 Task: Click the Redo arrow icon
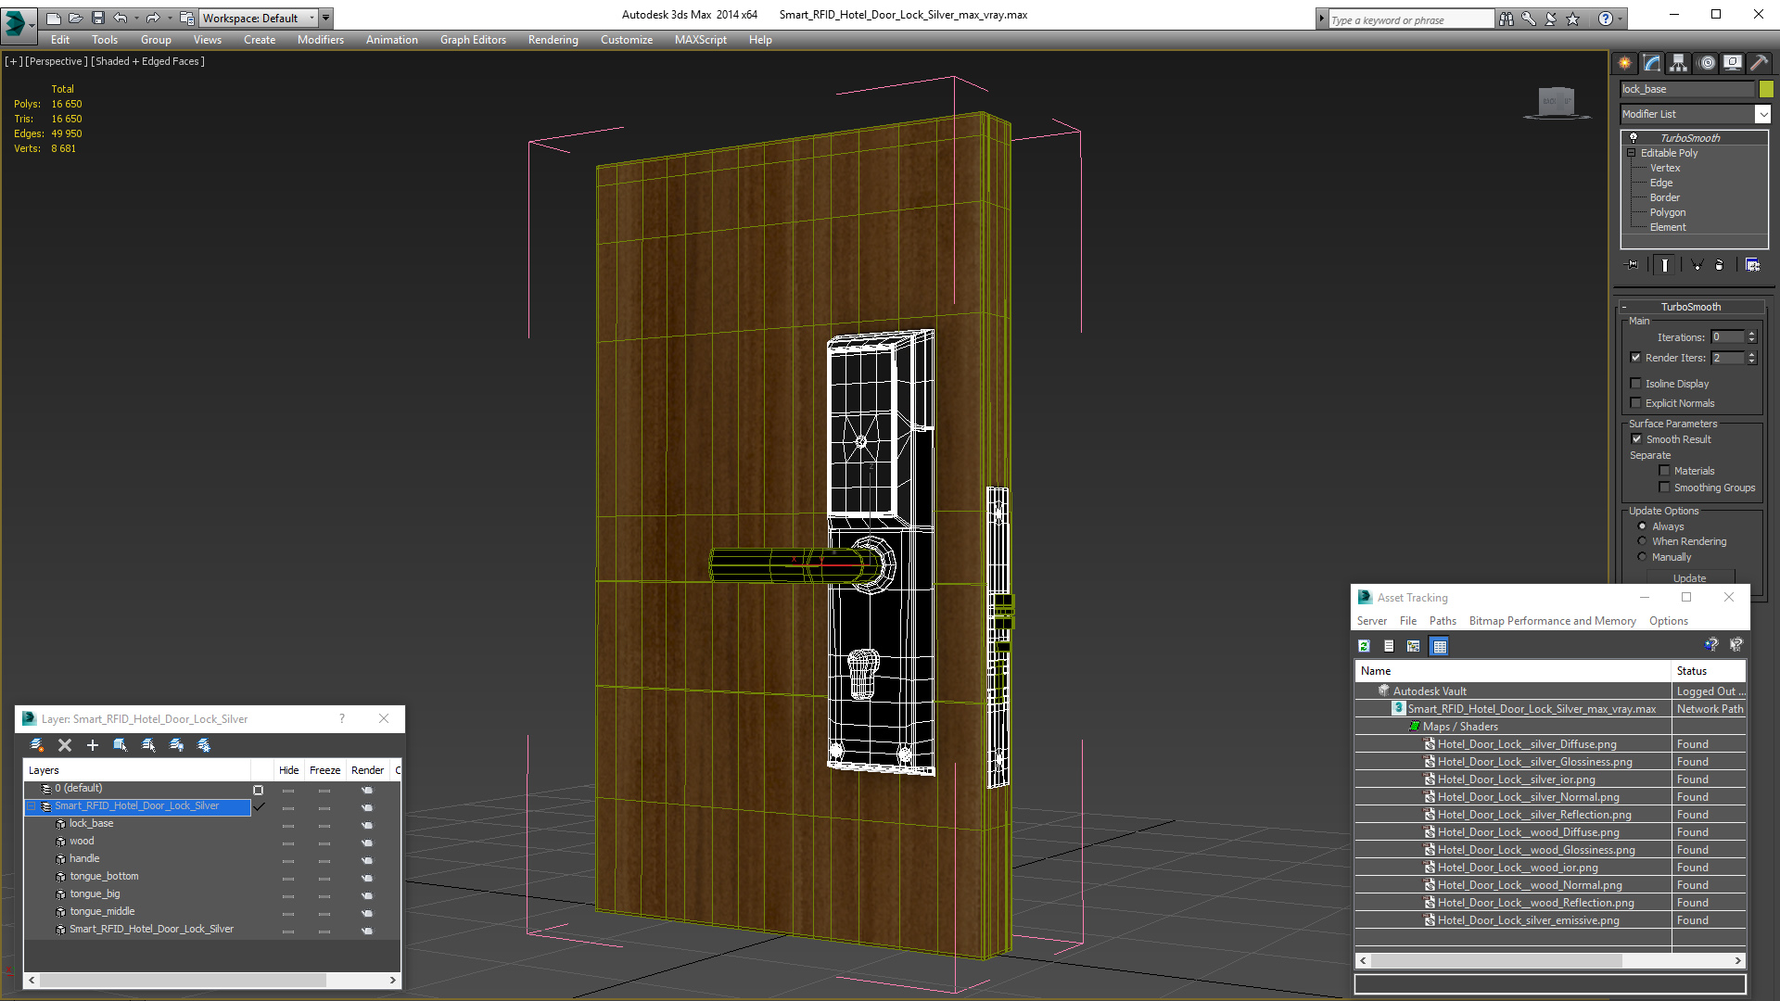coord(153,18)
